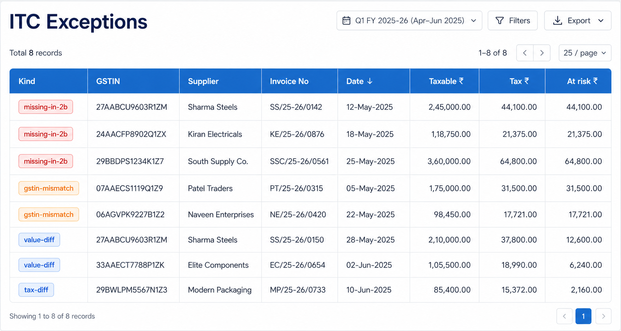The height and width of the screenshot is (331, 621).
Task: Click the calendar icon in the period selector
Action: [346, 21]
